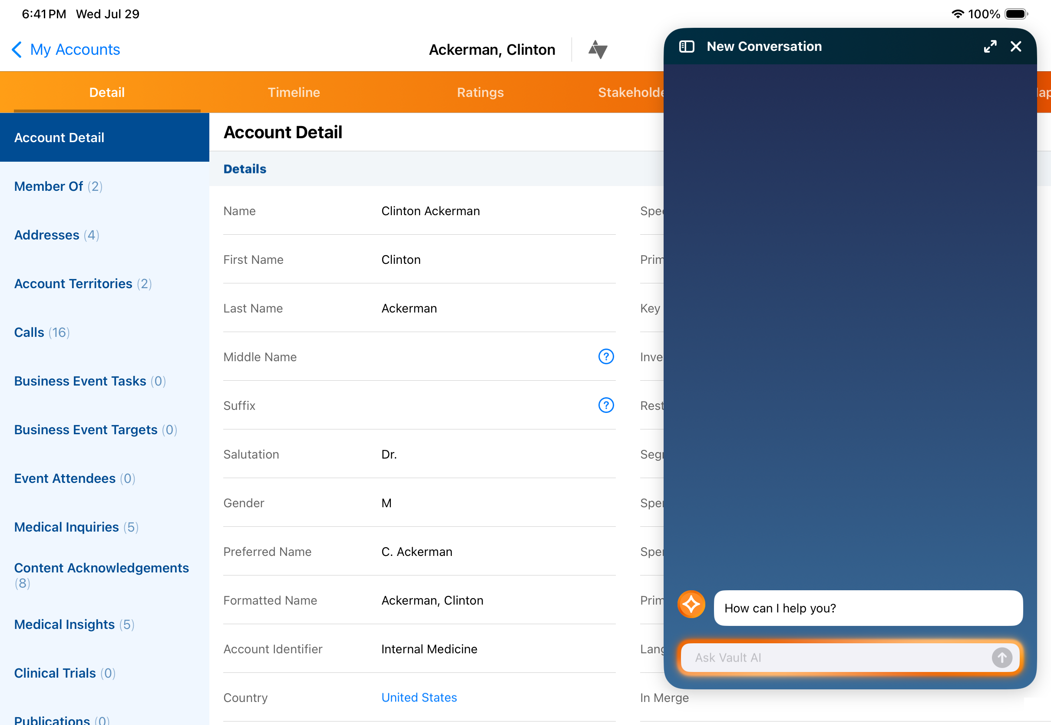Image resolution: width=1051 pixels, height=725 pixels.
Task: Click the Account Identifier label
Action: [273, 649]
